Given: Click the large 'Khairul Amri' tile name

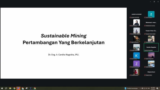Looking at the screenshot, I should (151, 72).
